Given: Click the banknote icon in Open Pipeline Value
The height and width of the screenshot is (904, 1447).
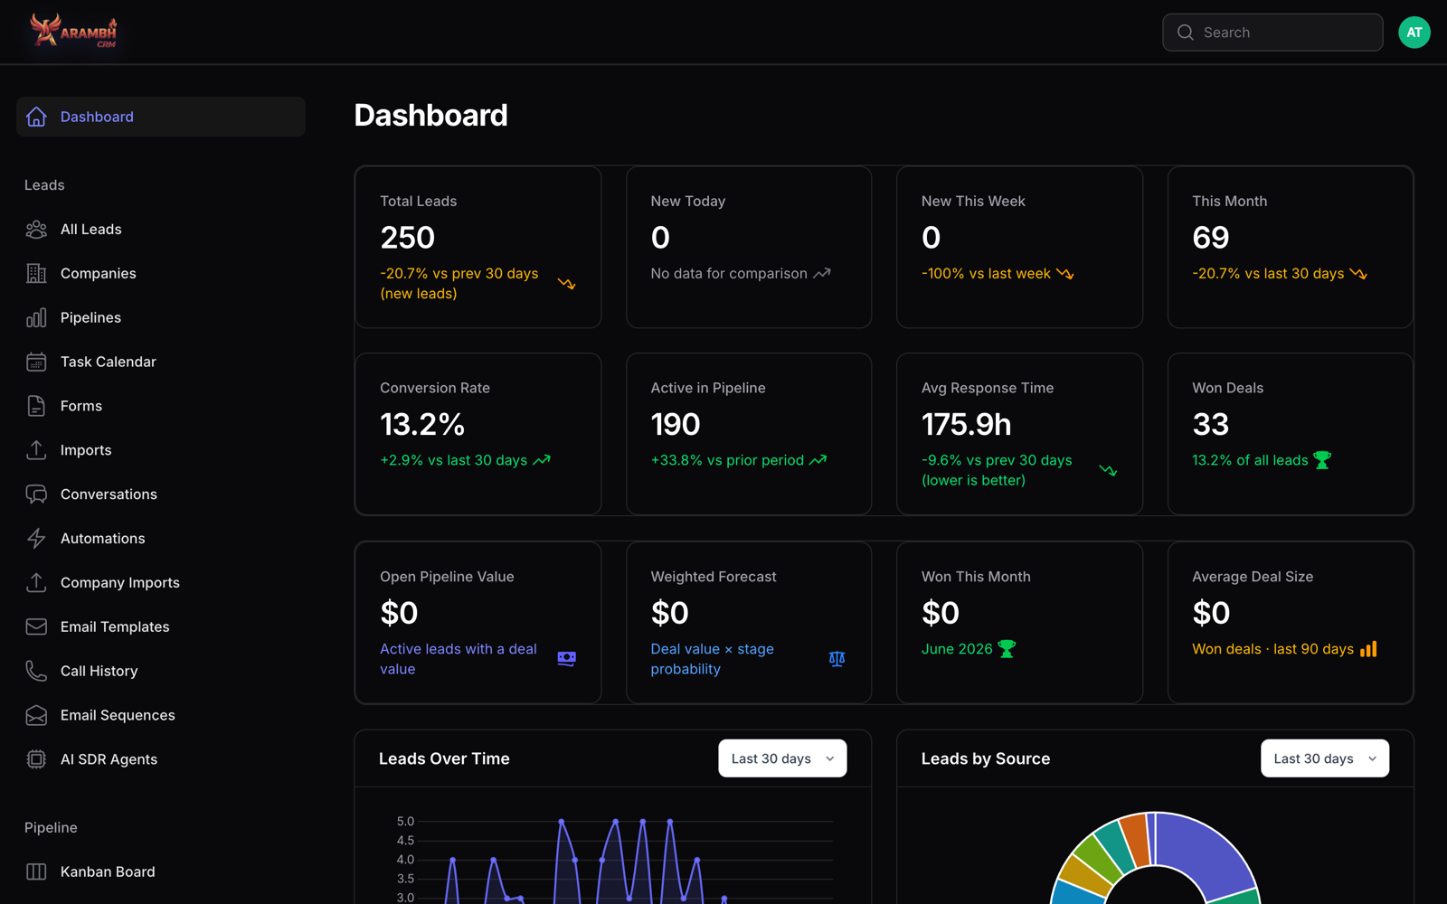Looking at the screenshot, I should 567,659.
